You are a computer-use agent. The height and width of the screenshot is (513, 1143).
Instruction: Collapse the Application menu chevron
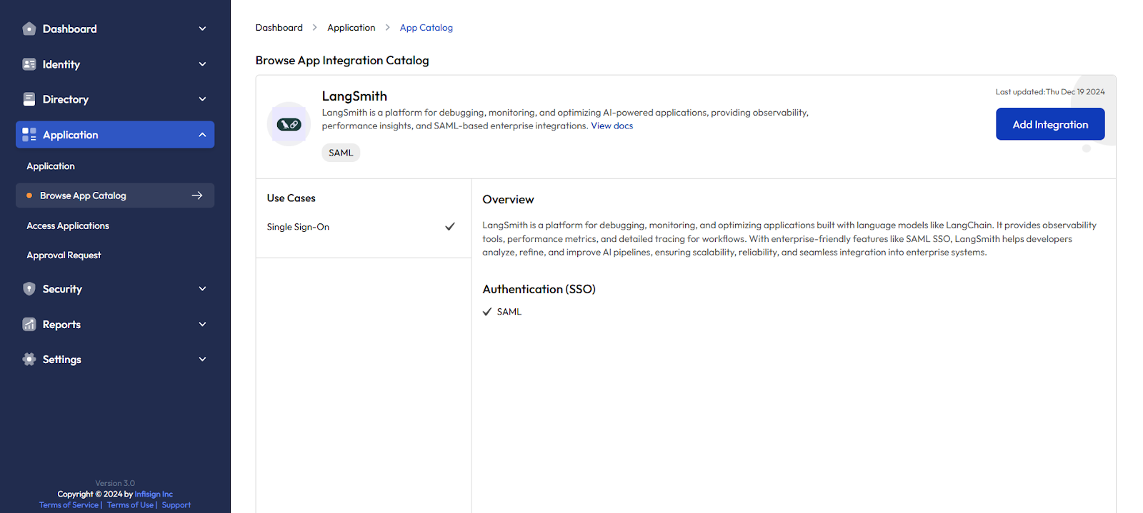(x=202, y=134)
